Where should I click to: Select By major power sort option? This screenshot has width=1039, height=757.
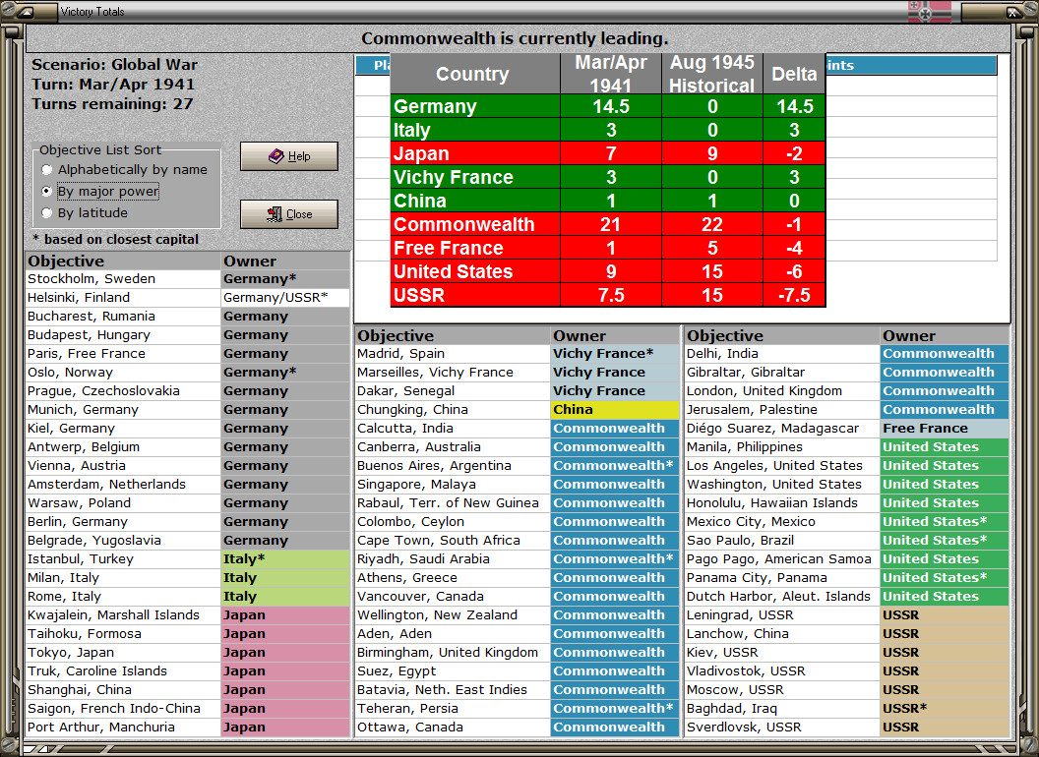pos(100,192)
